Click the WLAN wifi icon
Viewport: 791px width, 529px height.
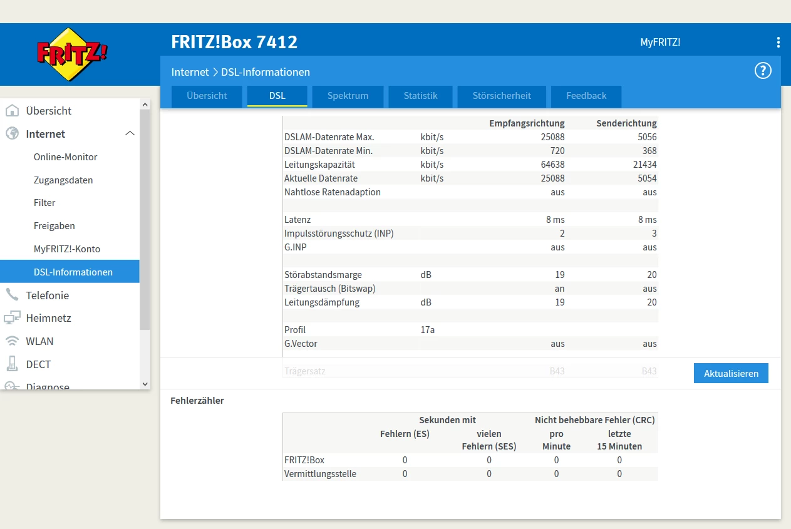tap(12, 341)
